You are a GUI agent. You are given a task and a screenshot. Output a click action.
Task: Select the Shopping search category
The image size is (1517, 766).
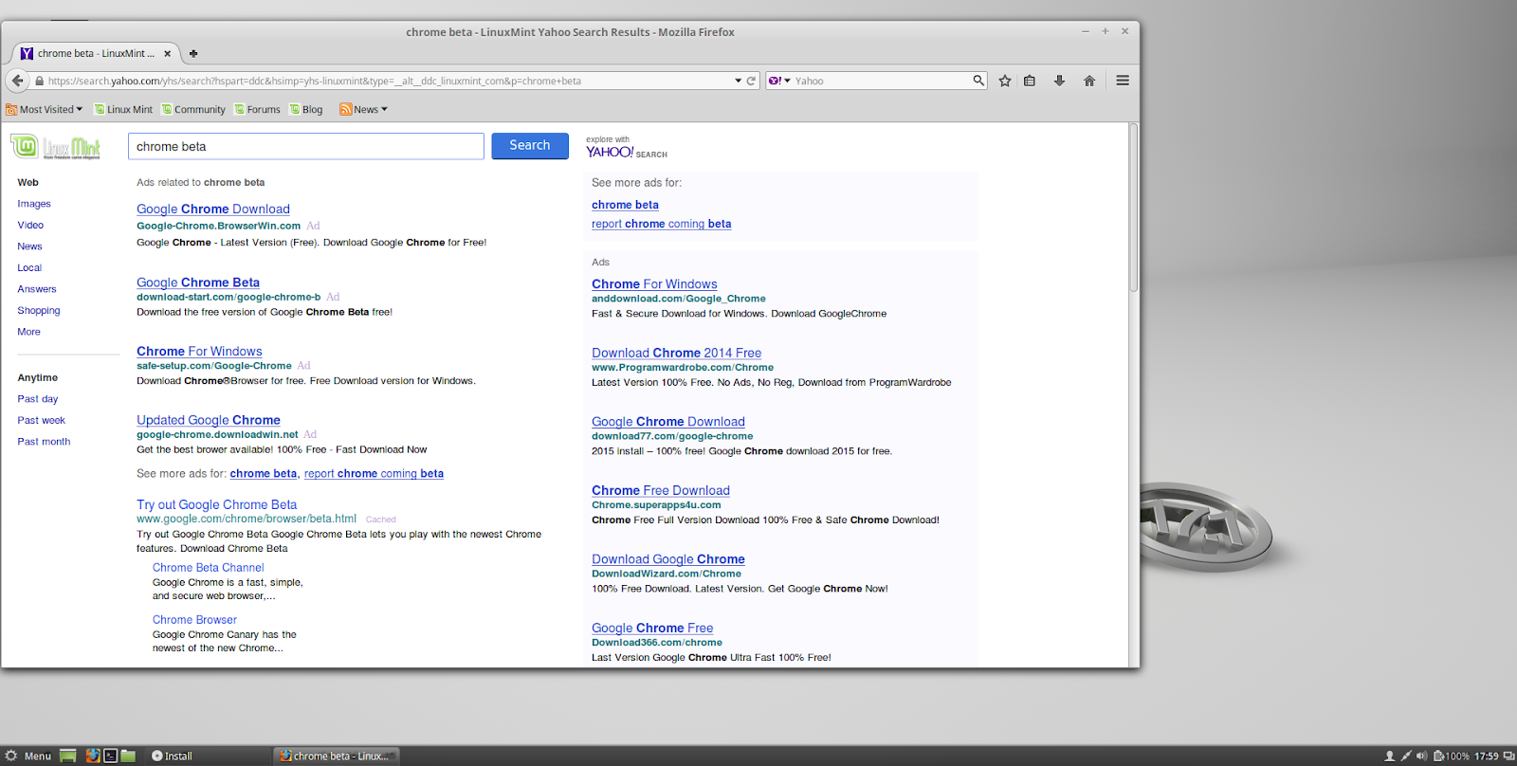(x=39, y=310)
